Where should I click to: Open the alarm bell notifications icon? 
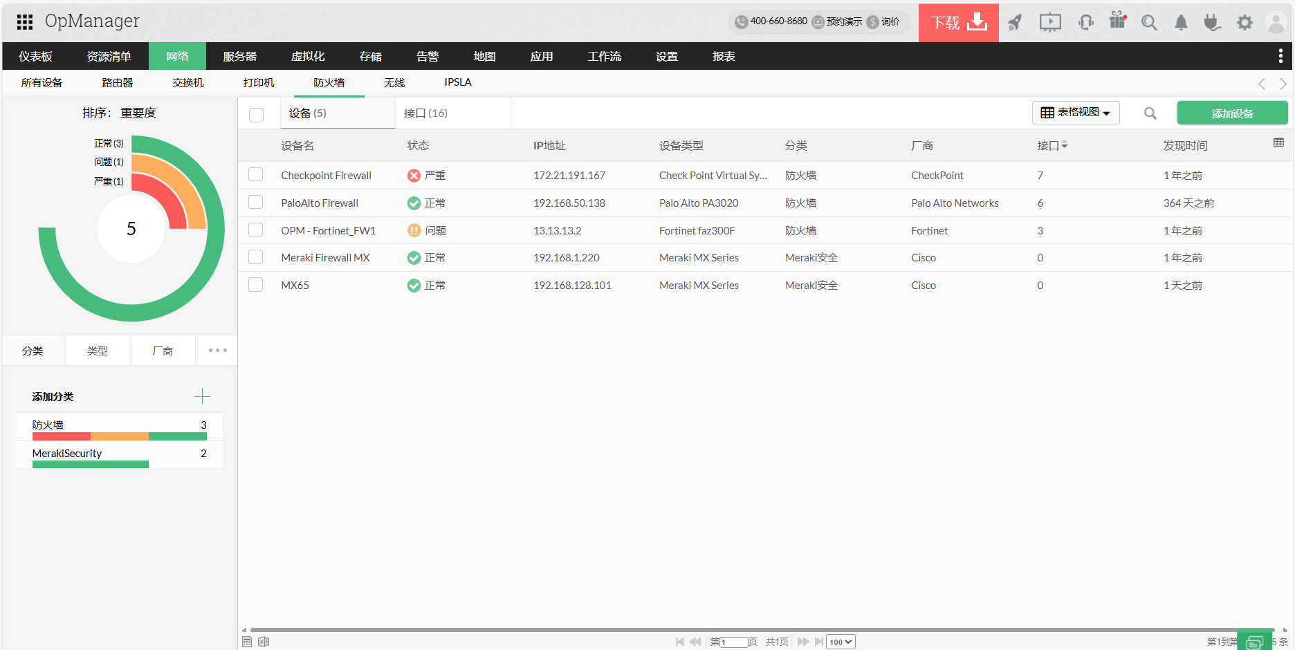coord(1181,23)
